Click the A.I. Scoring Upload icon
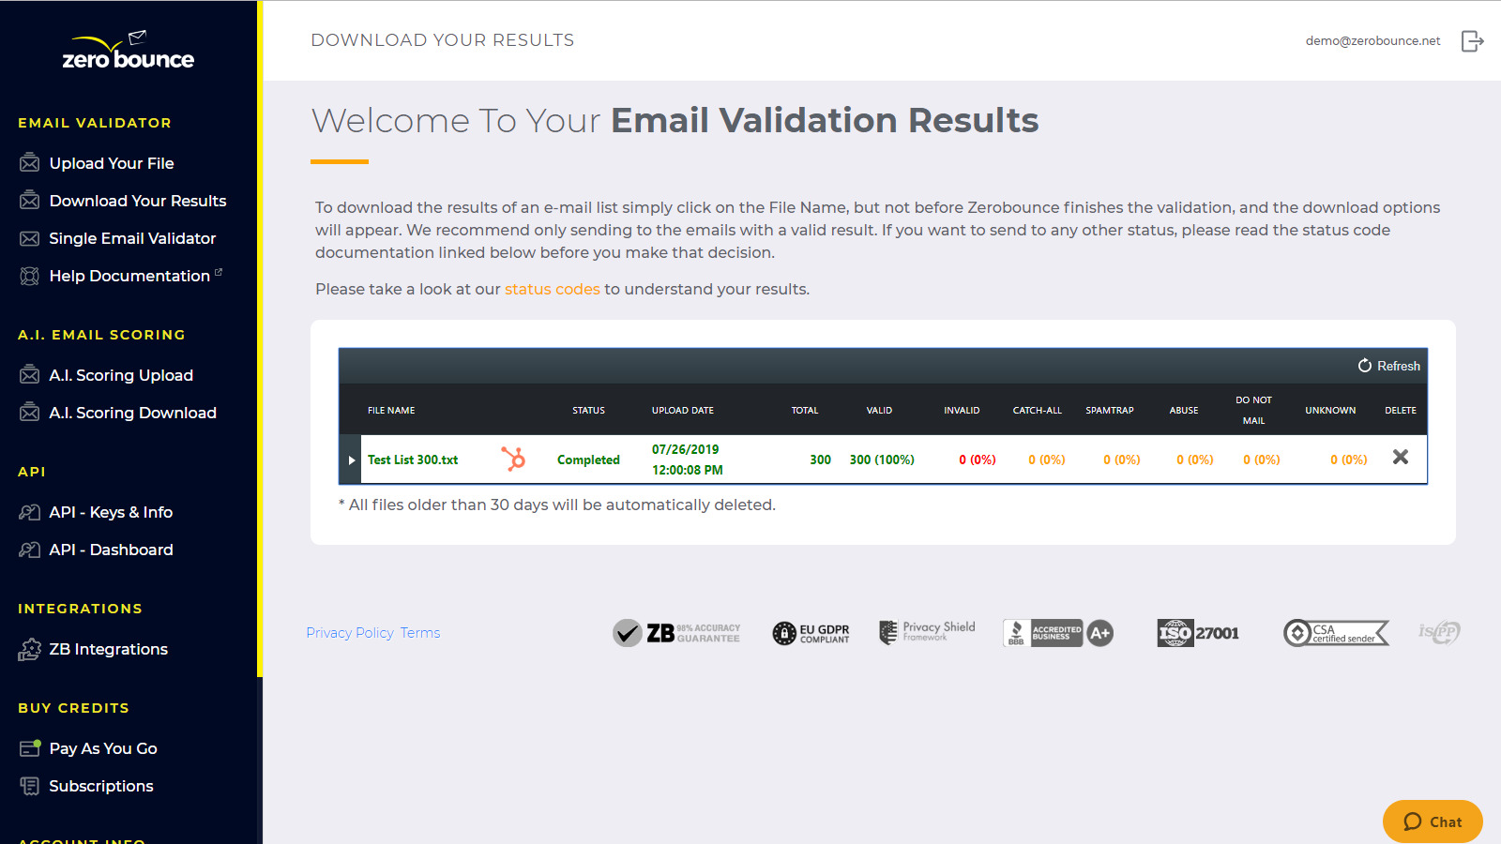1501x844 pixels. click(30, 375)
